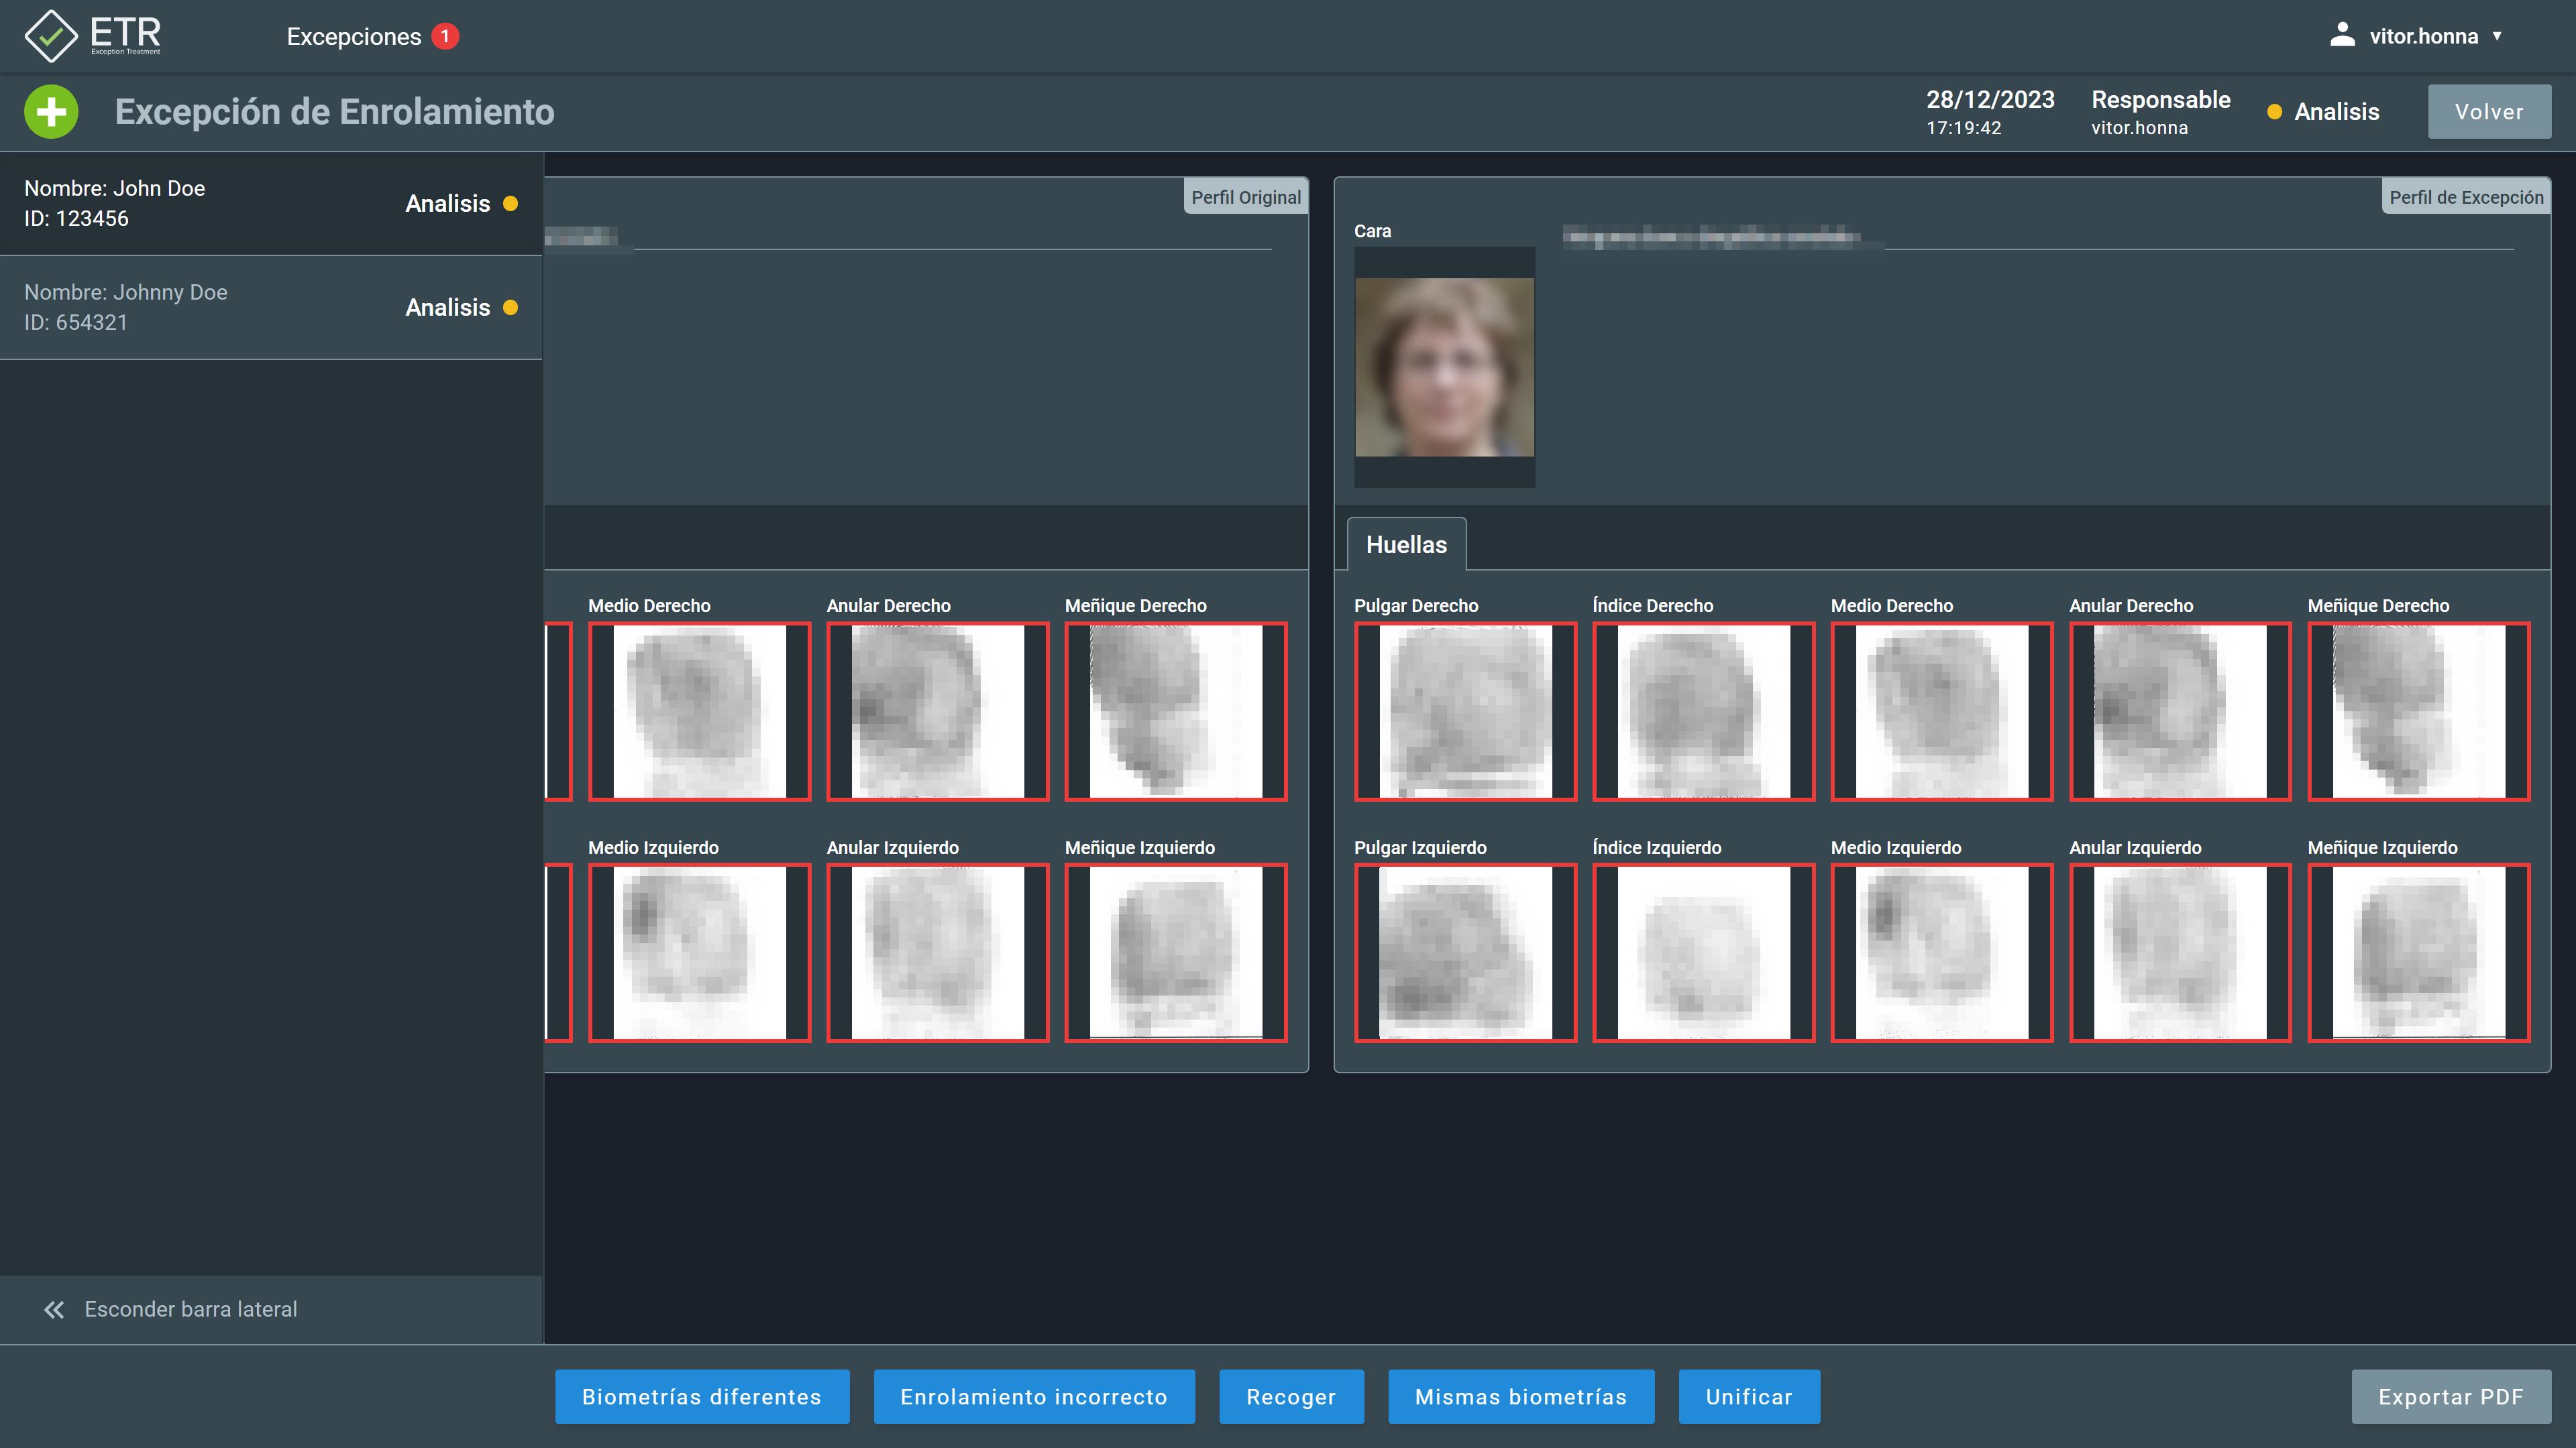Click the Unificar button
This screenshot has width=2576, height=1448.
pos(1749,1396)
